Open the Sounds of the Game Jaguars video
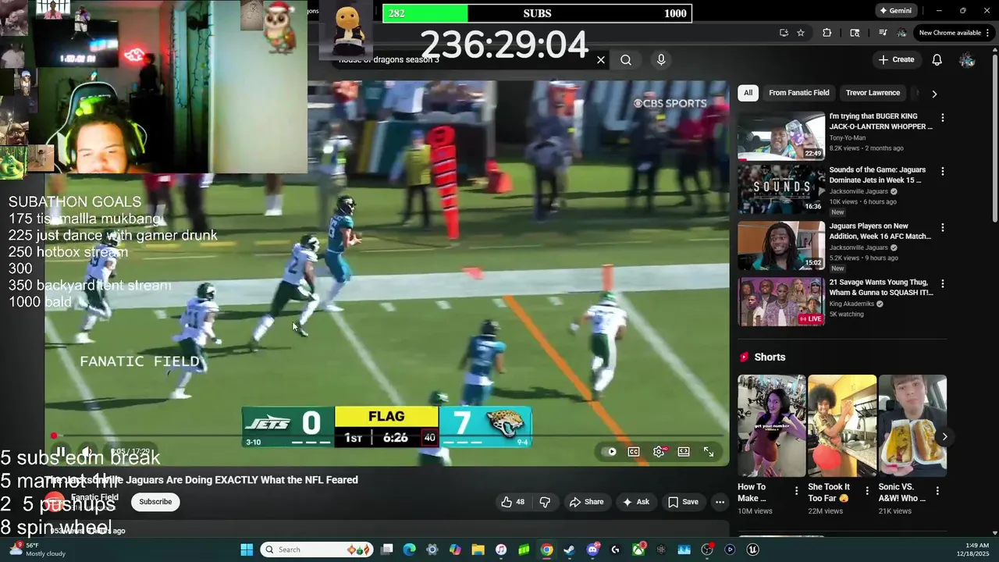 coord(781,189)
